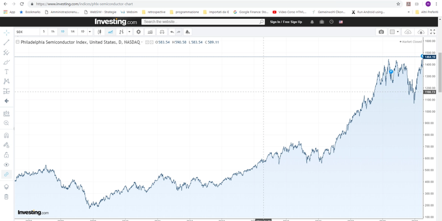The image size is (442, 221).
Task: Undo the last chart action
Action: click(172, 32)
